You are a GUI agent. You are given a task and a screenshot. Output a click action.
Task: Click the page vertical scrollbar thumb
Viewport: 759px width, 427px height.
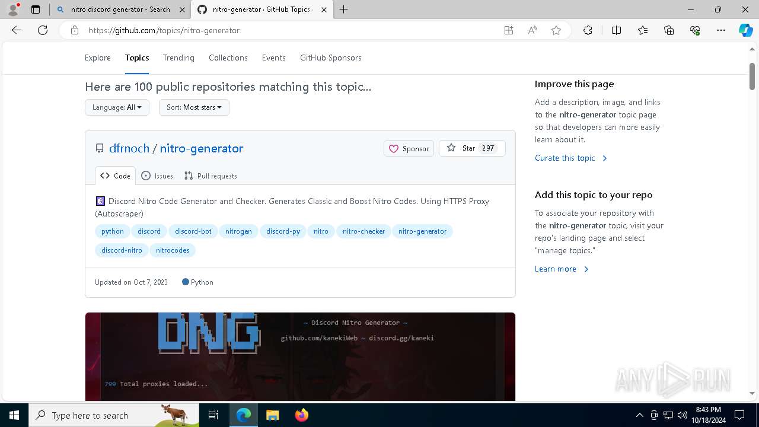click(752, 76)
